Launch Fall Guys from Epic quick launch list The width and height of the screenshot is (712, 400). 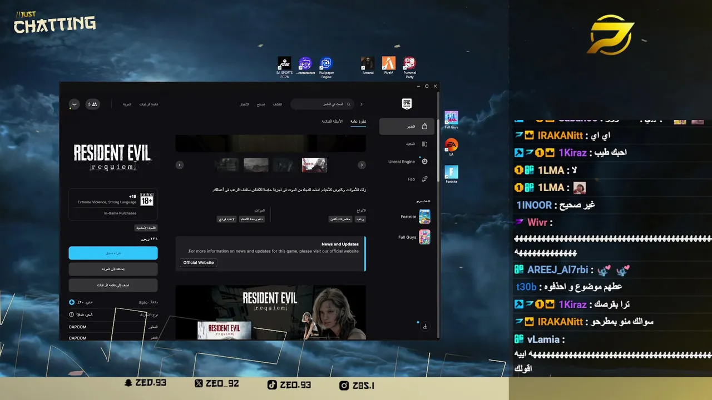click(414, 237)
